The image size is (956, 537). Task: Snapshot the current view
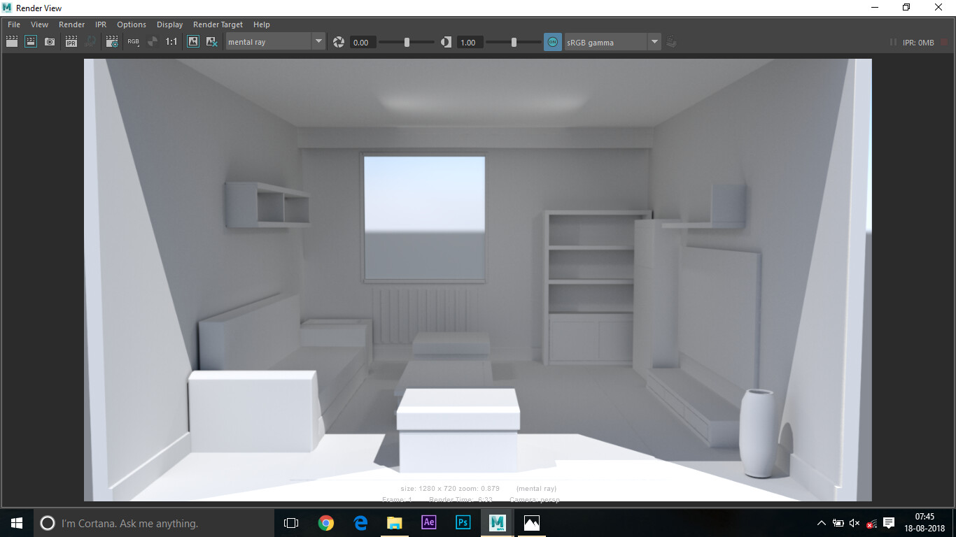point(50,41)
